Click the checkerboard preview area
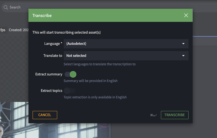The width and height of the screenshot is (217, 138). (14, 68)
